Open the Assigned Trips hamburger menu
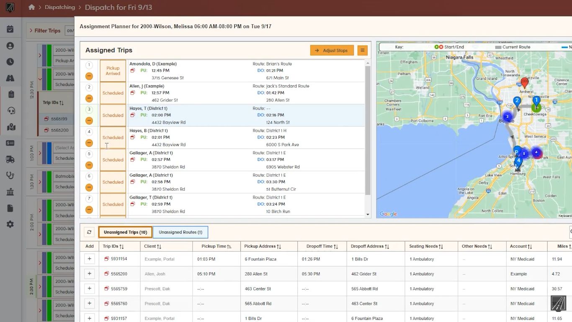Image resolution: width=572 pixels, height=322 pixels. [362, 50]
